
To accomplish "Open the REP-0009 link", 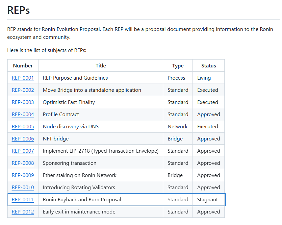I will tap(23, 175).
